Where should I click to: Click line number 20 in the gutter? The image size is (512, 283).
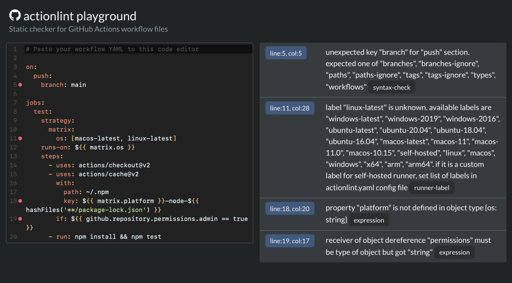coord(13,236)
